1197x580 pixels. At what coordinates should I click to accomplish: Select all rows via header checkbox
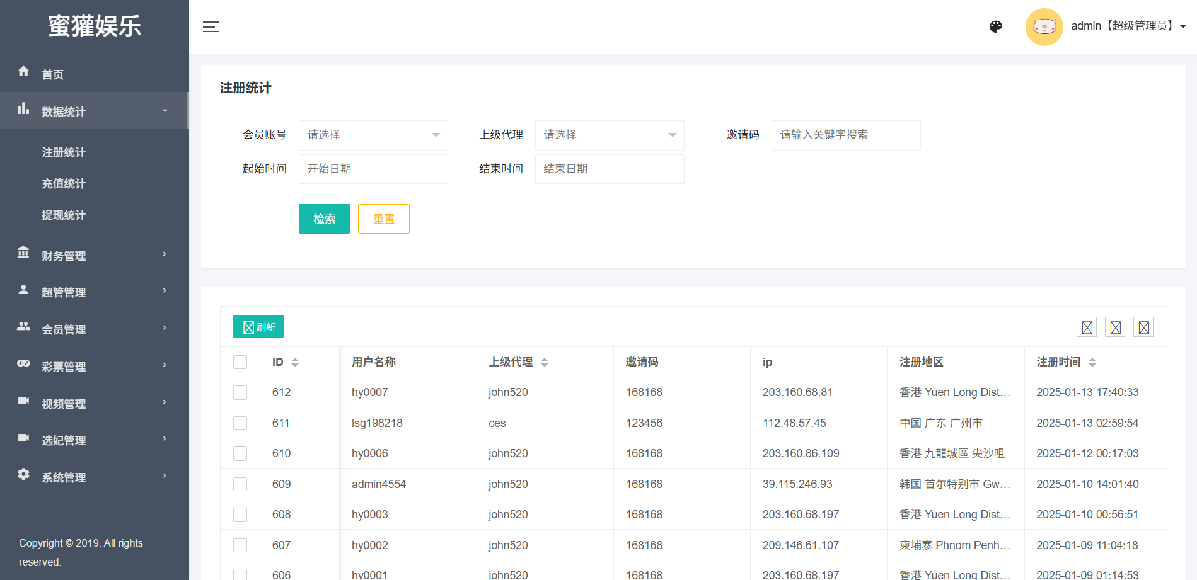[240, 362]
